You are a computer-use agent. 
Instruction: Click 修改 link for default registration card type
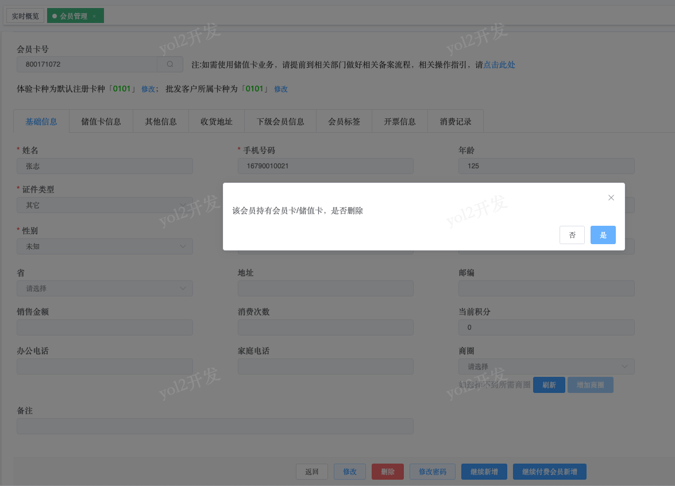coord(148,88)
